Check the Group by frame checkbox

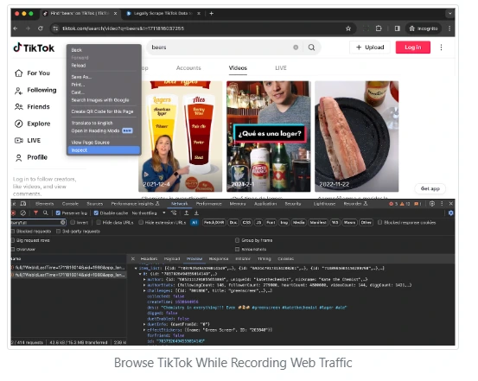(x=237, y=240)
